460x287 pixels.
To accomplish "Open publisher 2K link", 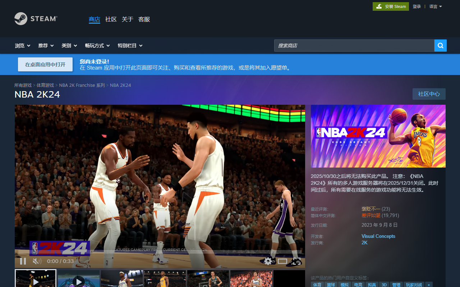I will click(364, 243).
